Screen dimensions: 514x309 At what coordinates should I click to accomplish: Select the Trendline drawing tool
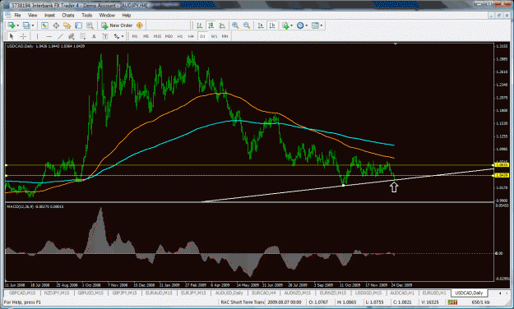[x=60, y=36]
